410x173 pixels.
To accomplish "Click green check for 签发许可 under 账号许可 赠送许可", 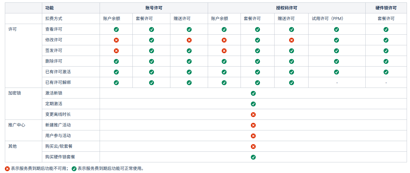I will [189, 51].
